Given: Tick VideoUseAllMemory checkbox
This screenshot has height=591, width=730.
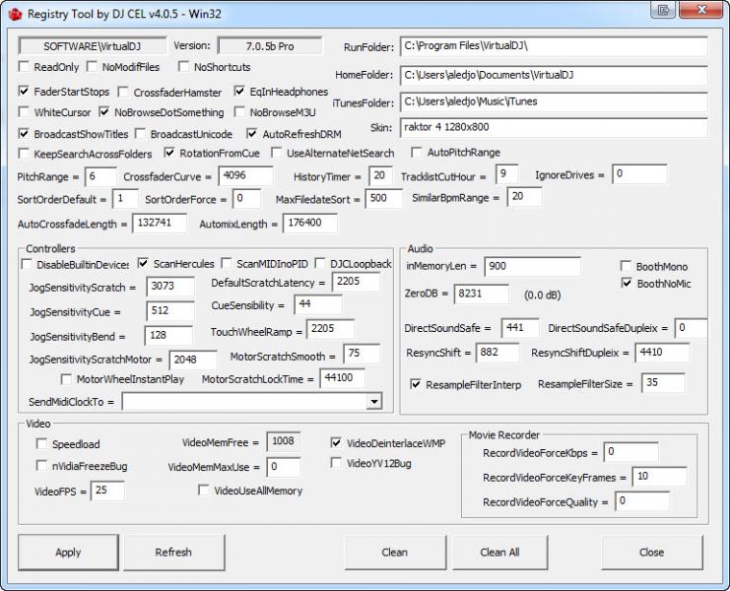Looking at the screenshot, I should click(204, 490).
